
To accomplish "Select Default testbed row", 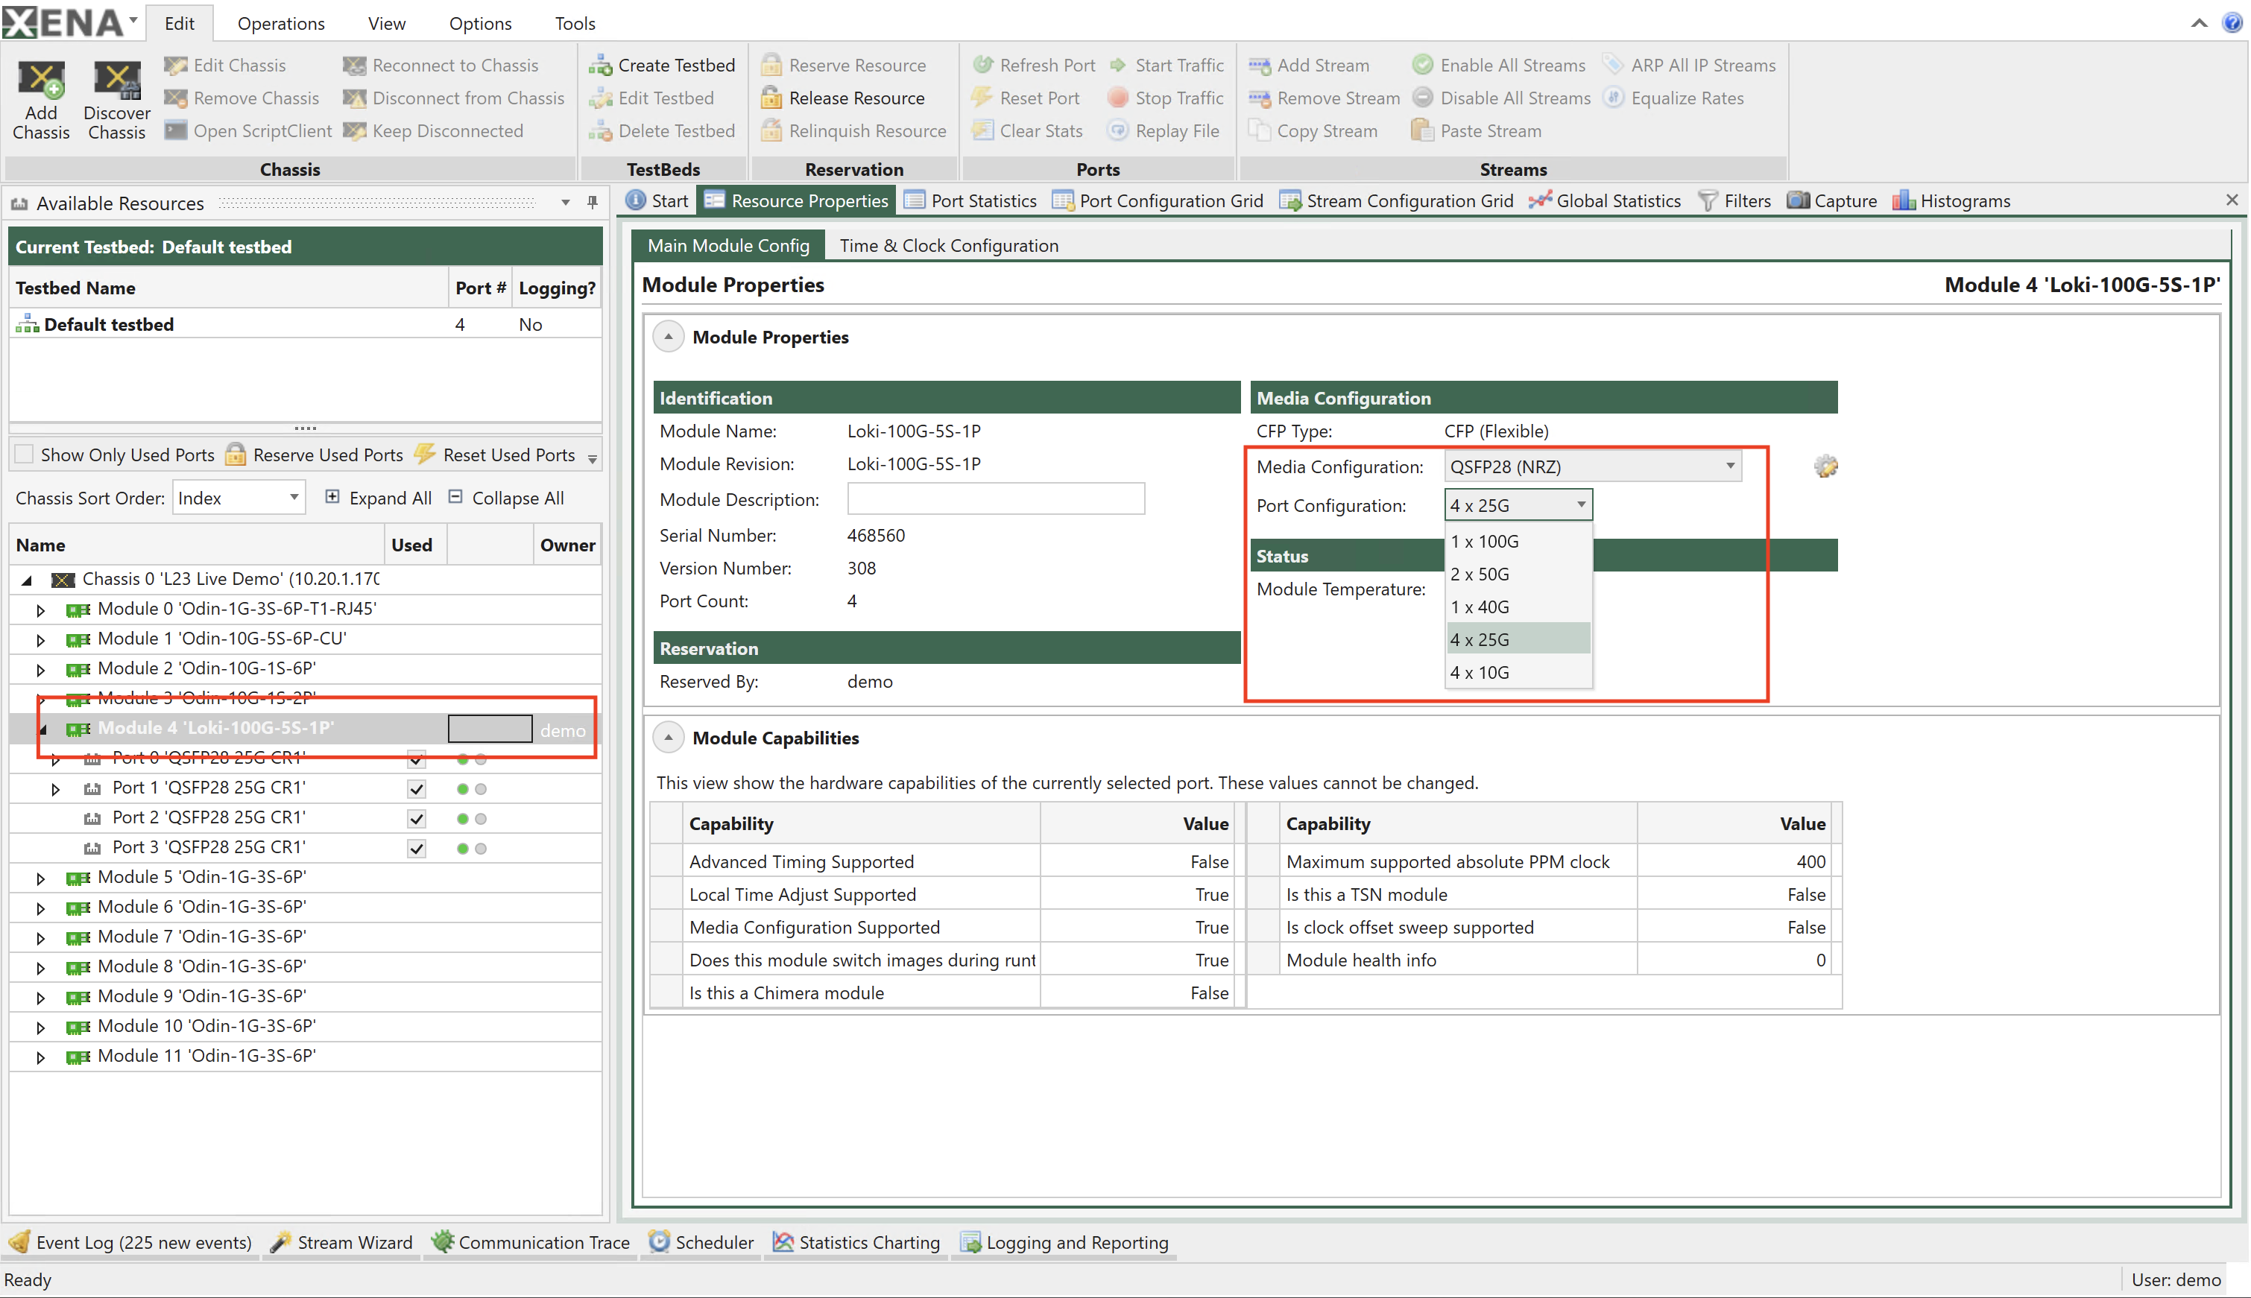I will [306, 325].
